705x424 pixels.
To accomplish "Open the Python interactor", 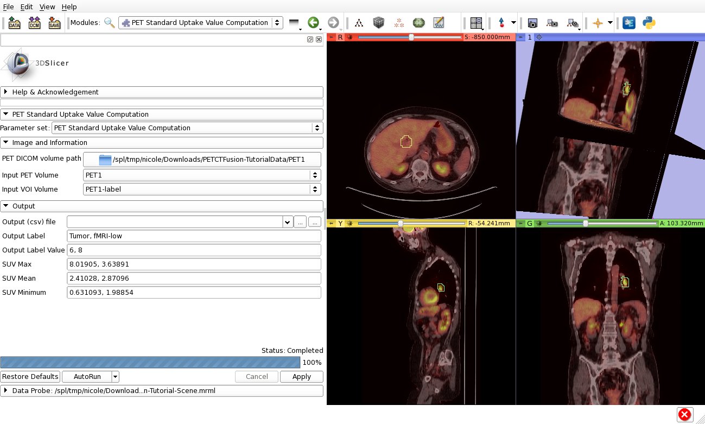I will click(x=649, y=23).
